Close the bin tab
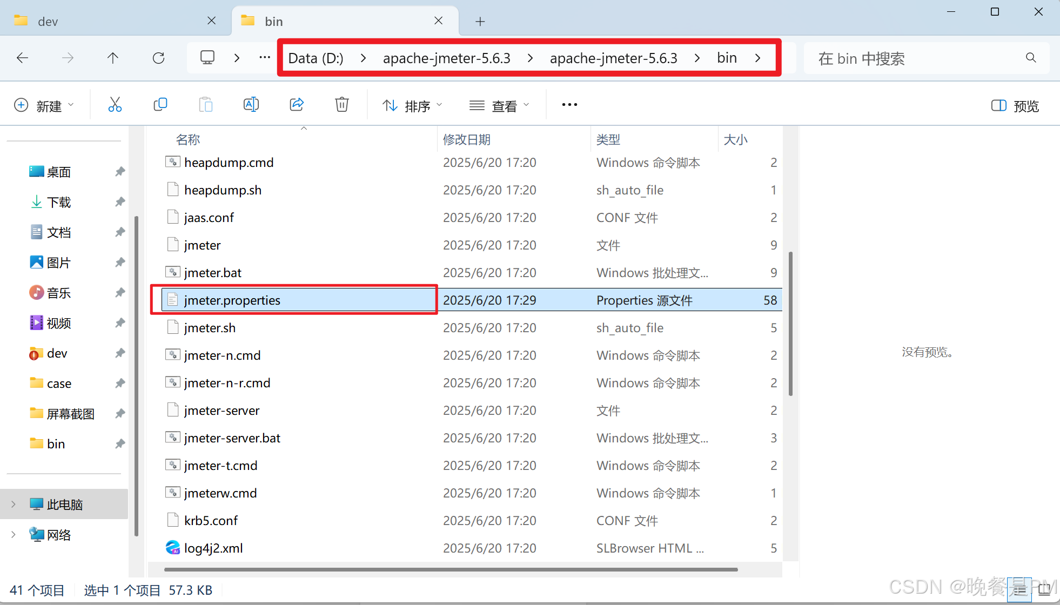Viewport: 1060px width, 605px height. (439, 21)
